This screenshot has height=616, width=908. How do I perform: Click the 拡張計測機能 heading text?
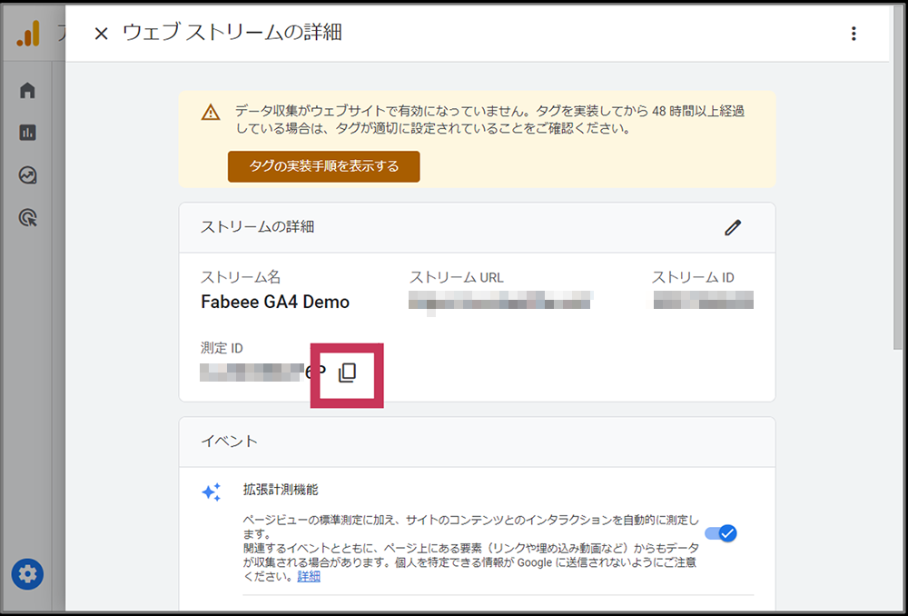pos(281,490)
